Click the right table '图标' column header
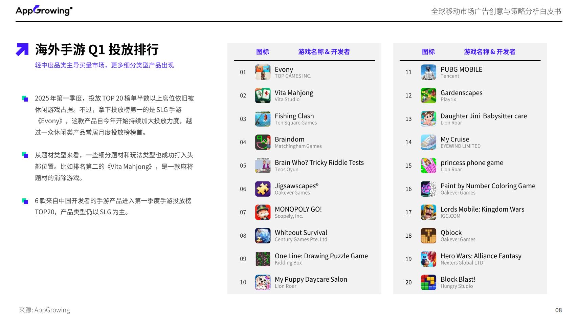This screenshot has width=578, height=325. click(x=428, y=52)
